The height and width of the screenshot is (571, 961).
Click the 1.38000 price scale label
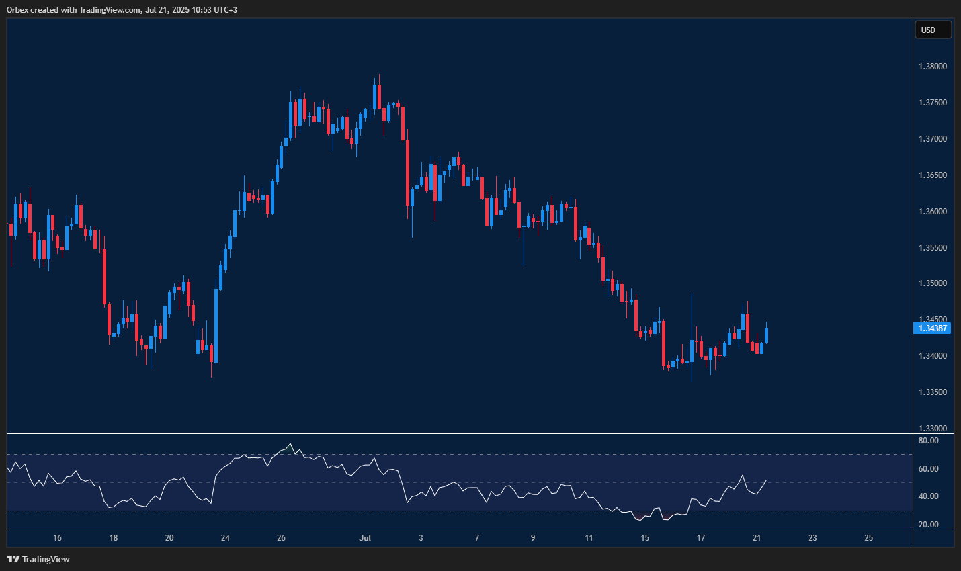coord(933,66)
